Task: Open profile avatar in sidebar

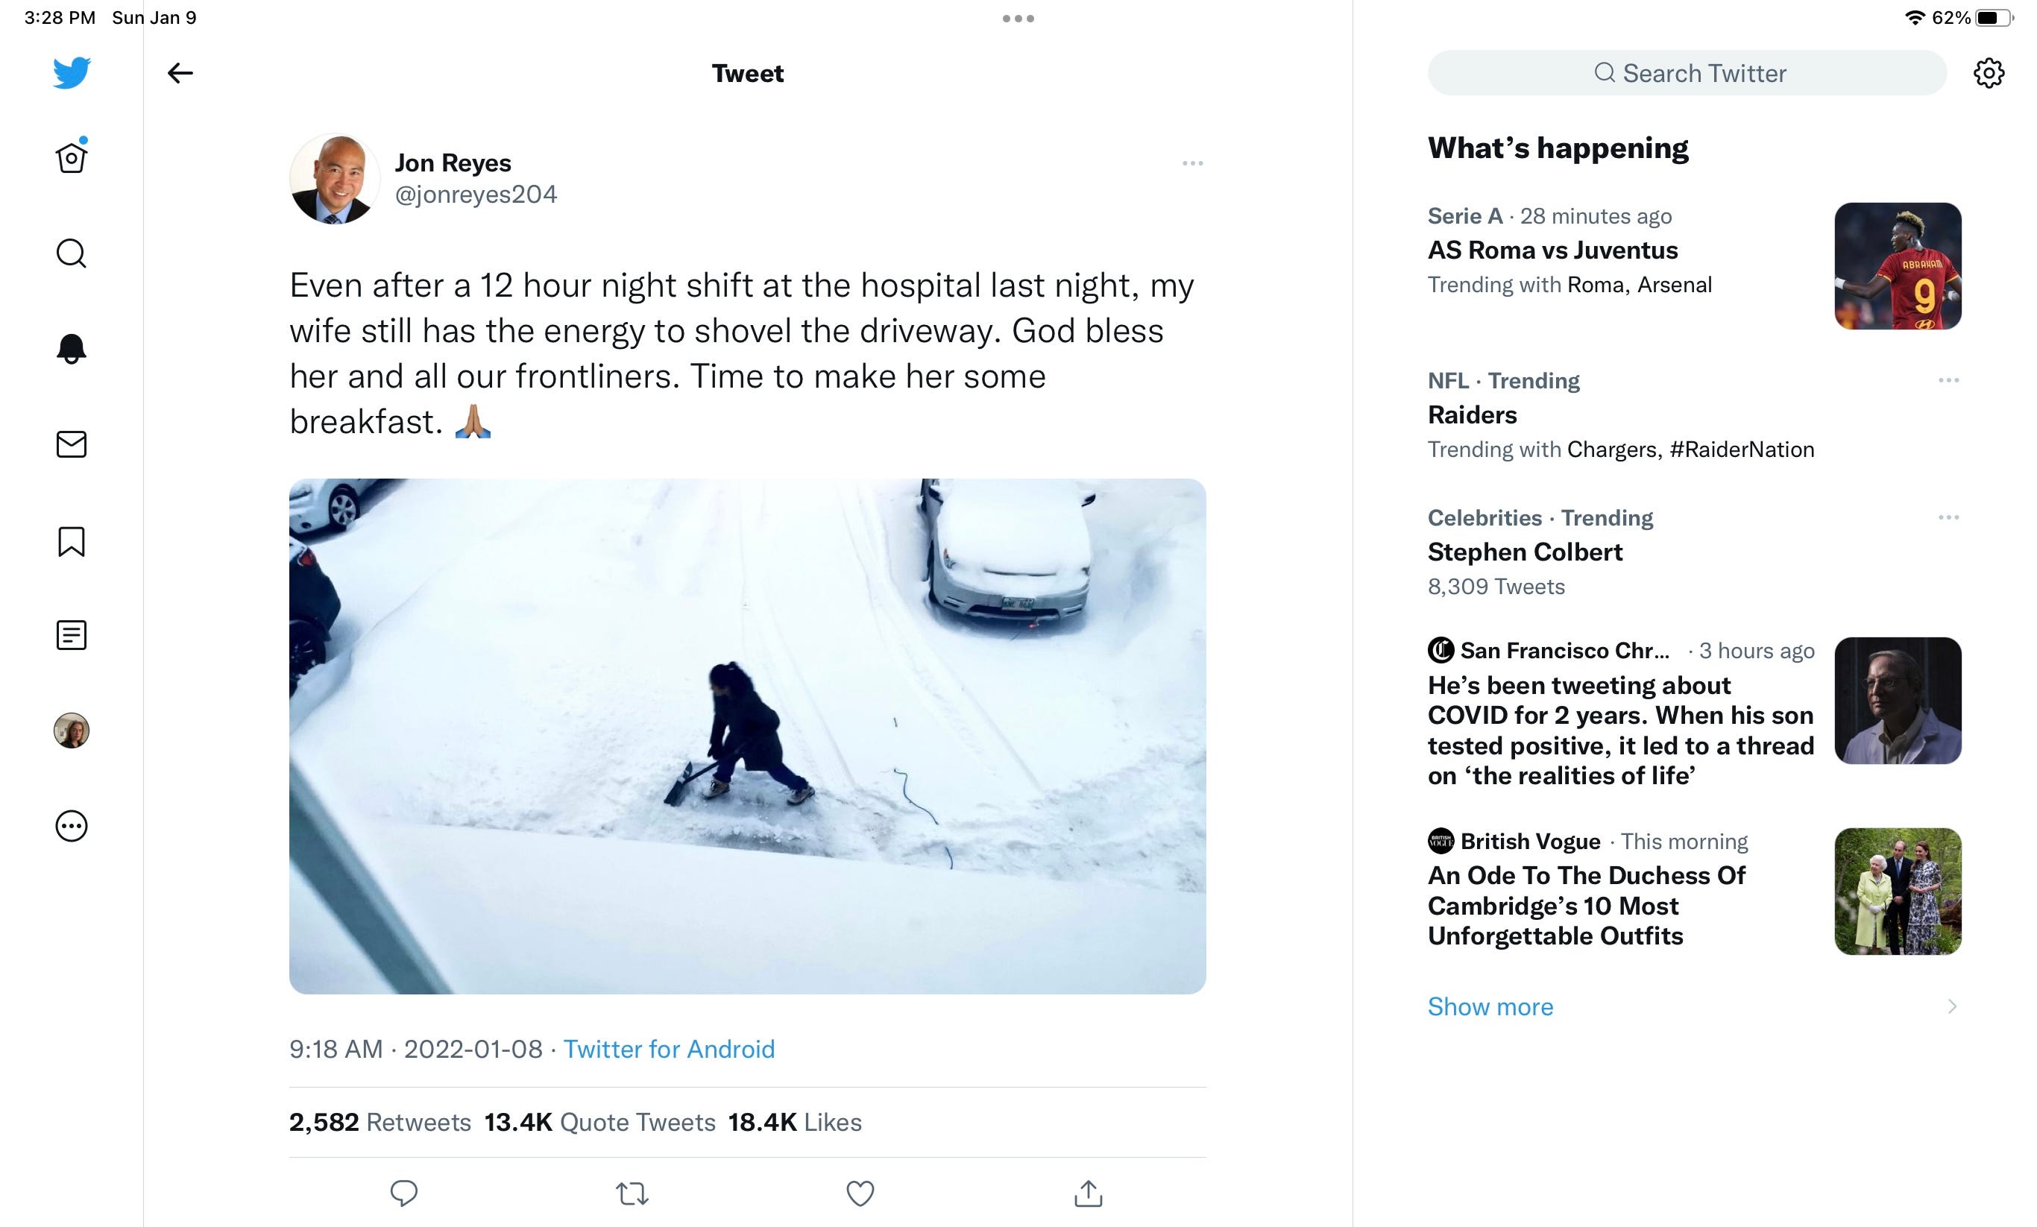Action: pyautogui.click(x=71, y=731)
